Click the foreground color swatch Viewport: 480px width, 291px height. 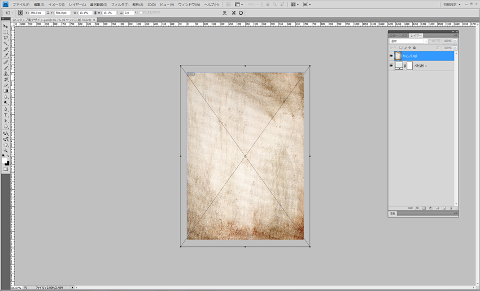[x=5, y=161]
